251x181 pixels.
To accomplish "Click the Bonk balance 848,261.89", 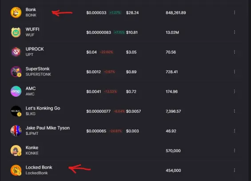I will [176, 12].
